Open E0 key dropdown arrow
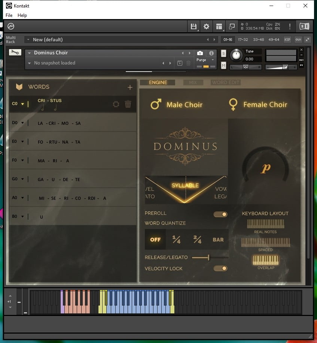The width and height of the screenshot is (317, 343). (22, 142)
